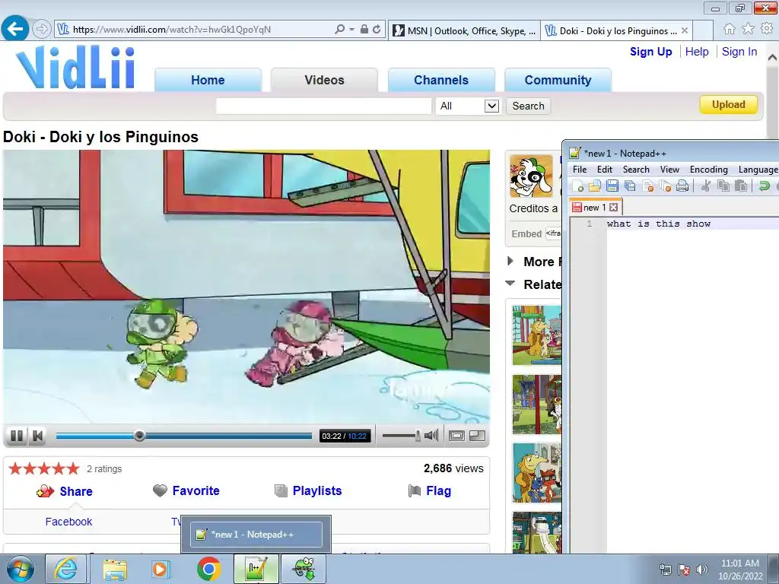Click browser forward arrow
779x584 pixels.
pos(42,29)
